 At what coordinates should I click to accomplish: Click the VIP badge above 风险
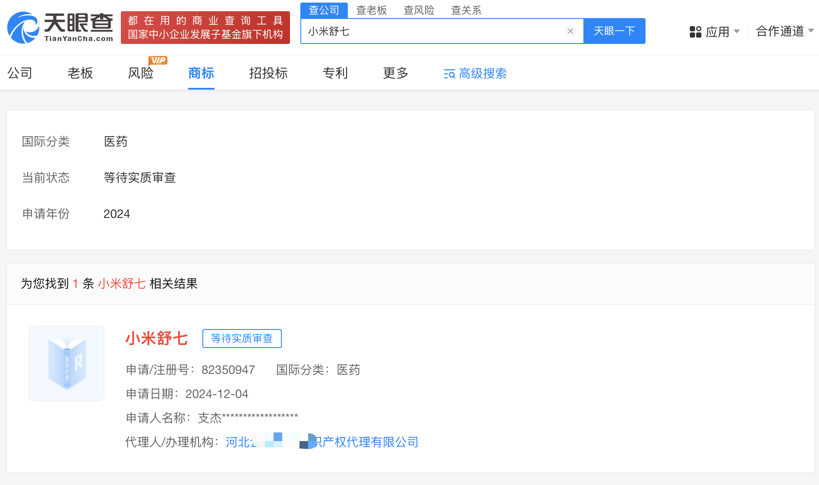(158, 60)
